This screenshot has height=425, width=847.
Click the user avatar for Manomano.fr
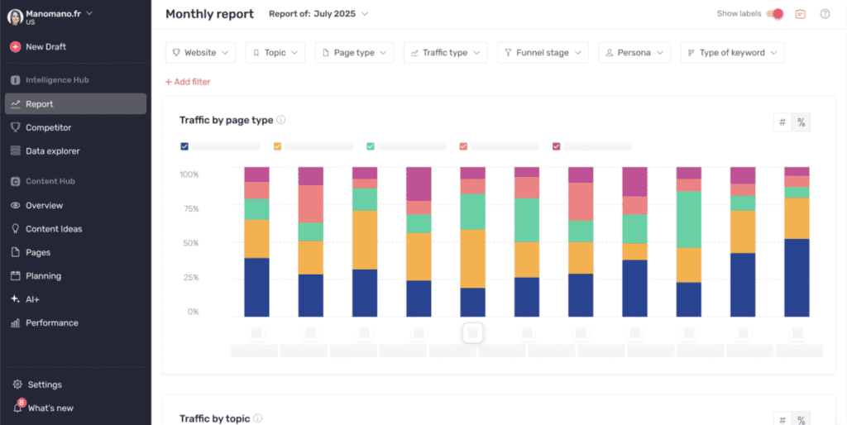click(x=15, y=17)
